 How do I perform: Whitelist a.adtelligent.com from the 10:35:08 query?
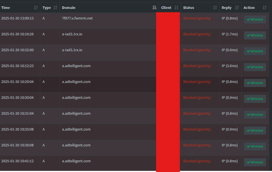click(x=255, y=131)
